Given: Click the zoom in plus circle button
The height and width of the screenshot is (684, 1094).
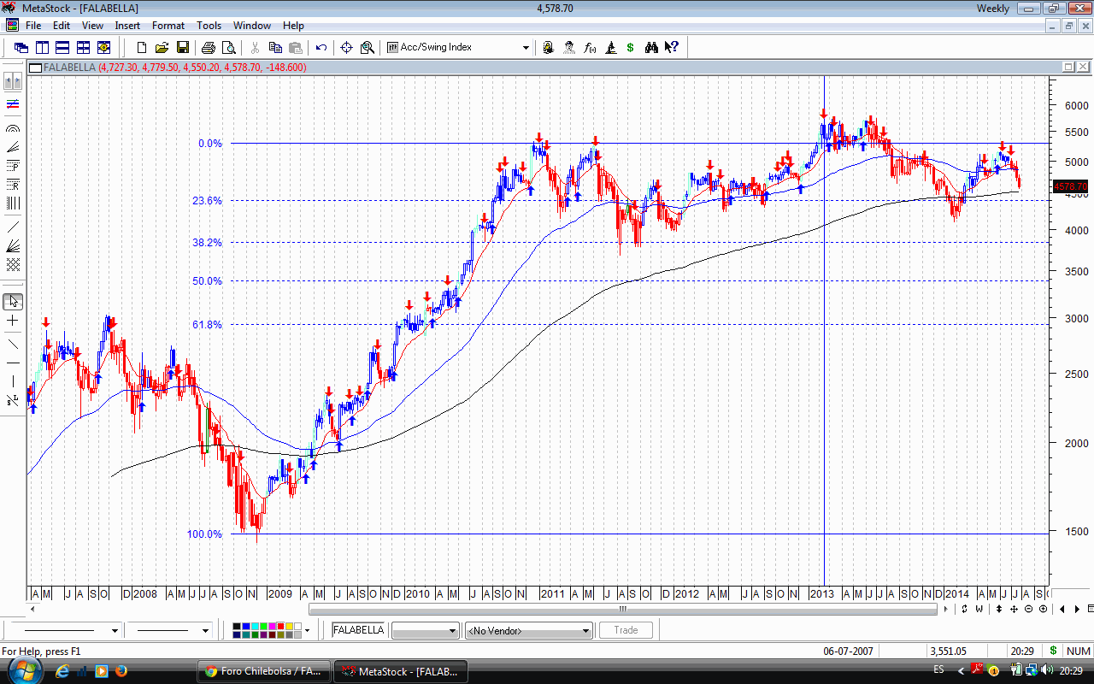Looking at the screenshot, I should [x=1043, y=609].
